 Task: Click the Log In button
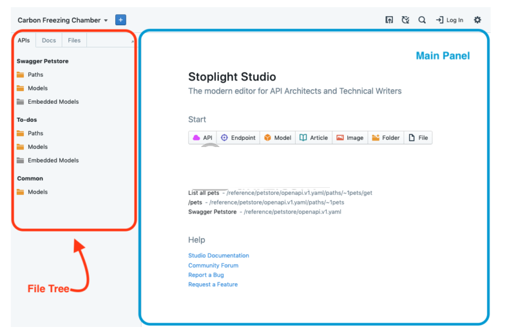[449, 20]
